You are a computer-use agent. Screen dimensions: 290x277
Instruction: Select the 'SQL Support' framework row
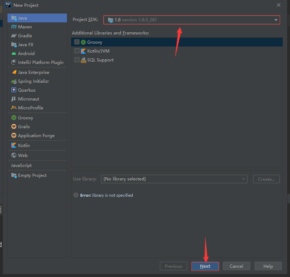point(177,60)
